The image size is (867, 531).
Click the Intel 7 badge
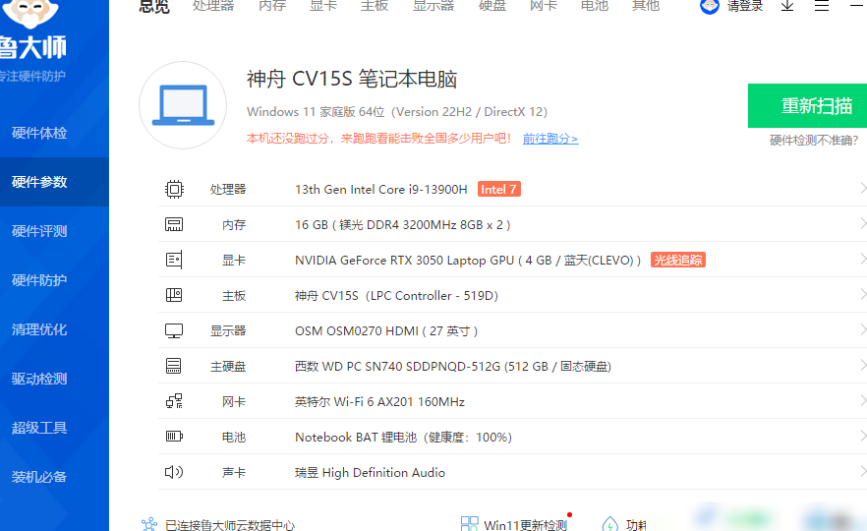498,189
